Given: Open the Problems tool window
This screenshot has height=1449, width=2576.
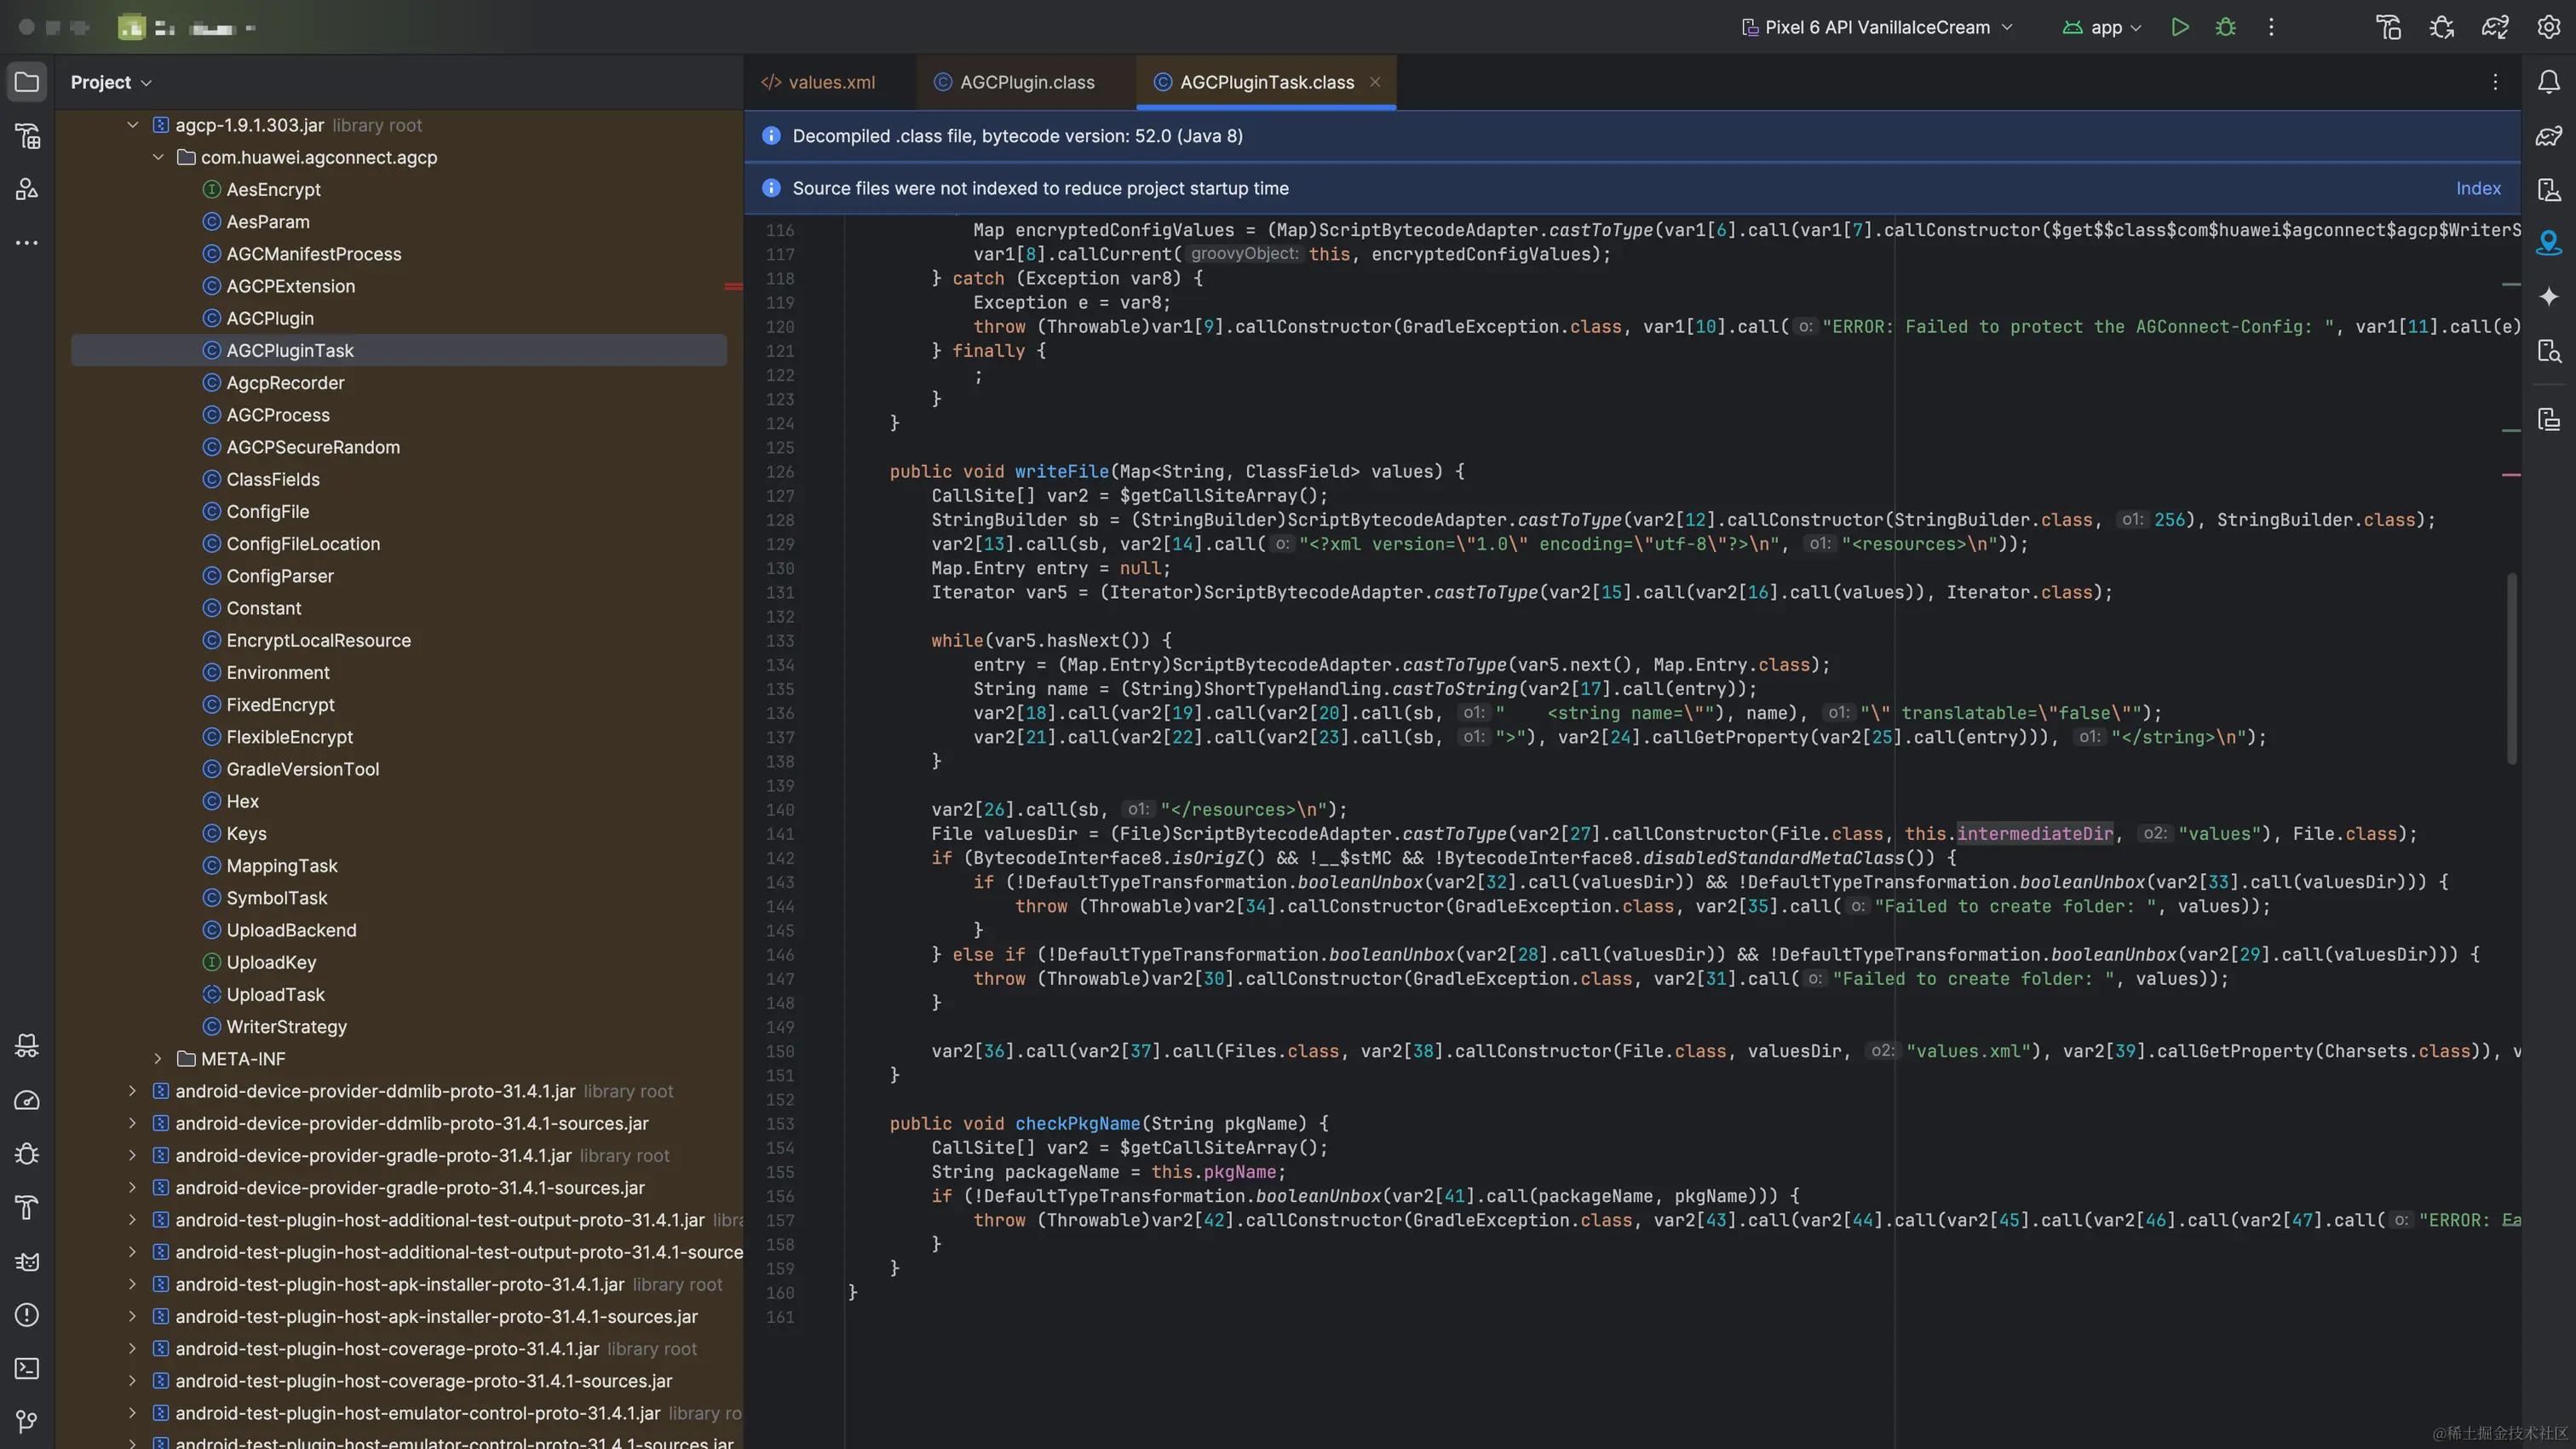Looking at the screenshot, I should click(x=27, y=1315).
